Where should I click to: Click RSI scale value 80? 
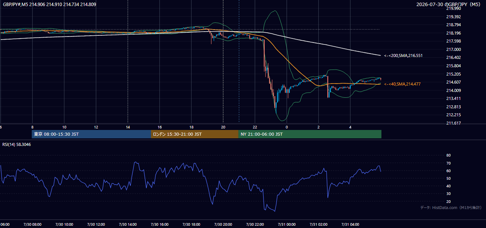point(448,155)
